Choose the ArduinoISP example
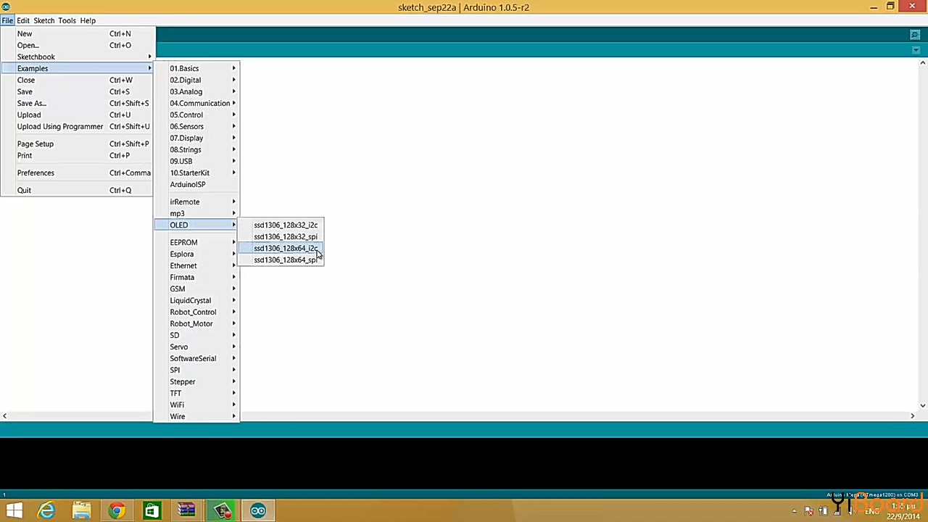Viewport: 928px width, 522px height. point(188,184)
